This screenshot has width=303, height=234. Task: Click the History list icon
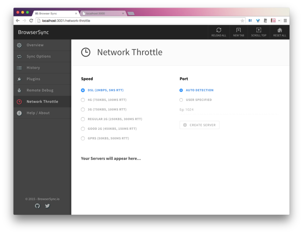tap(19, 68)
